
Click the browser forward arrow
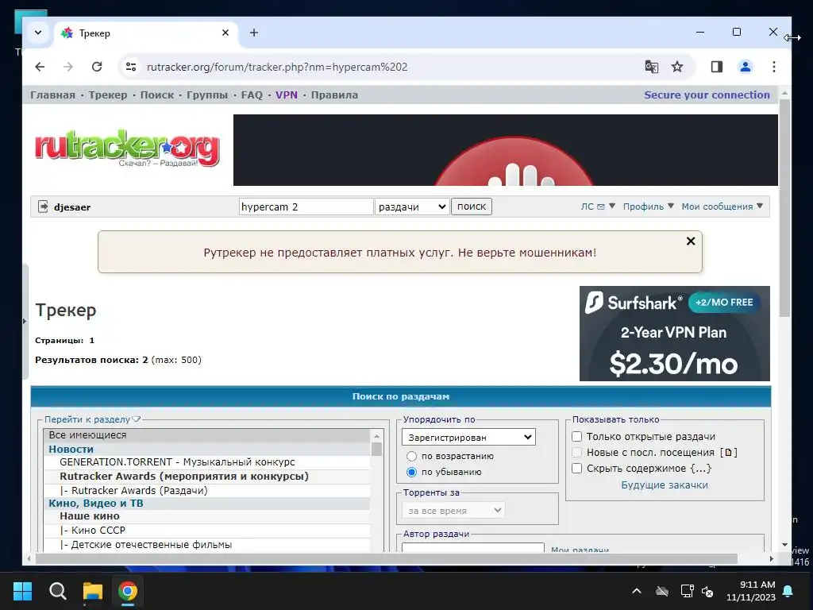pyautogui.click(x=68, y=67)
